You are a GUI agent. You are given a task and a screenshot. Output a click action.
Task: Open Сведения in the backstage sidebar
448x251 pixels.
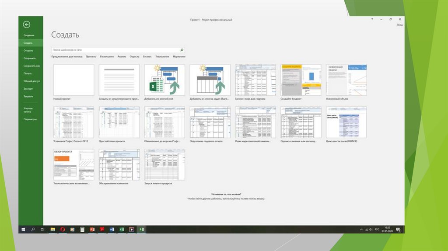pos(29,35)
